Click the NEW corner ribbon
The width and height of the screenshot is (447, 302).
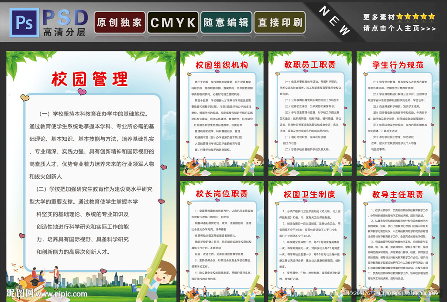(x=335, y=20)
